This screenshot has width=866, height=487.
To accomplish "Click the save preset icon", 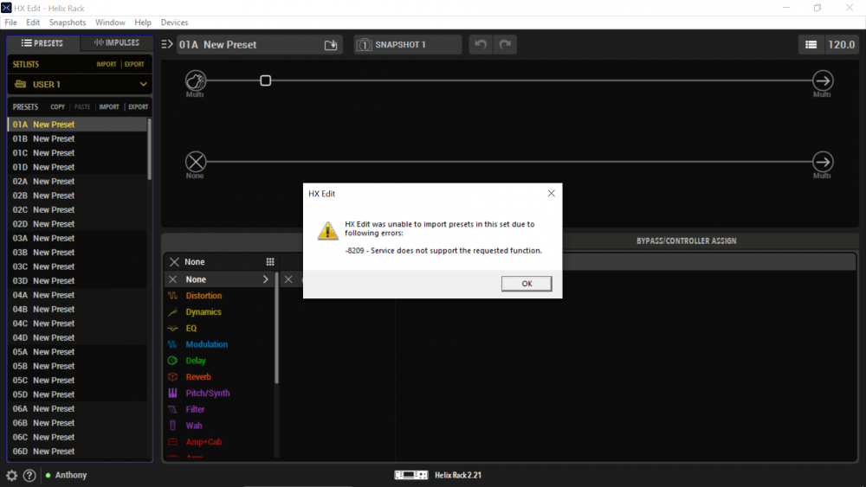I will 330,45.
